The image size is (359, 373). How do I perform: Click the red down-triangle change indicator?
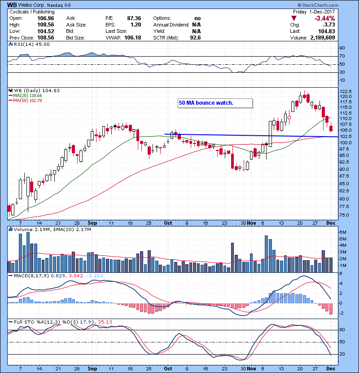(x=294, y=18)
